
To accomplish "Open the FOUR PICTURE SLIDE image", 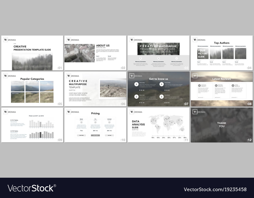I will coord(203,53).
